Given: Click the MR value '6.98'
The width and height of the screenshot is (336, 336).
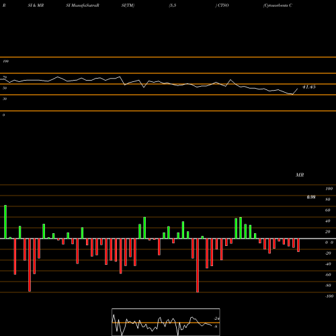Looking at the screenshot, I should [x=311, y=197].
